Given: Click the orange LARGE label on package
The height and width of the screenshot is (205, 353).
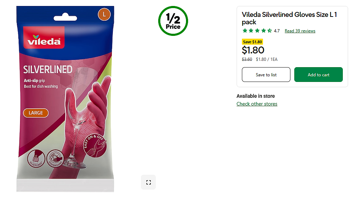Looking at the screenshot, I should [x=36, y=113].
